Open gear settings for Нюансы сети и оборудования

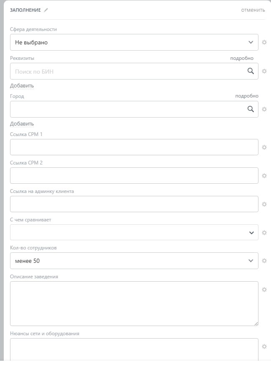pos(264,347)
